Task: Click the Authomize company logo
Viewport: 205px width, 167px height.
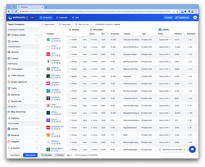Action: coord(48,40)
